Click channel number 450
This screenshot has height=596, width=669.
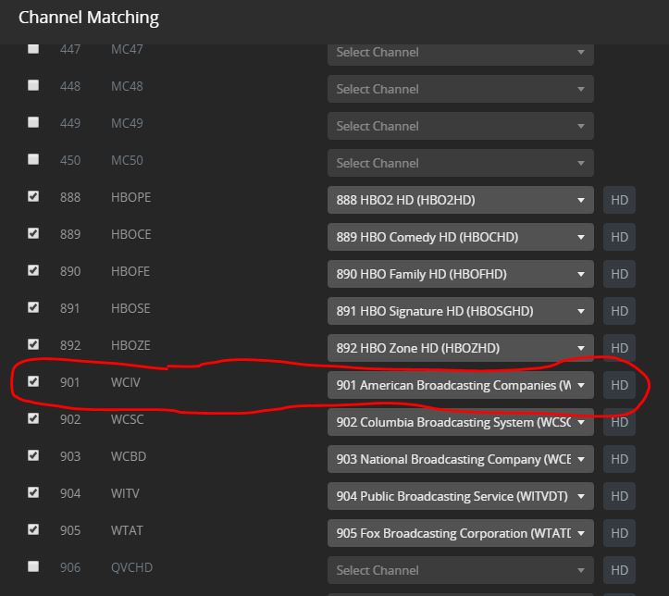pos(70,160)
